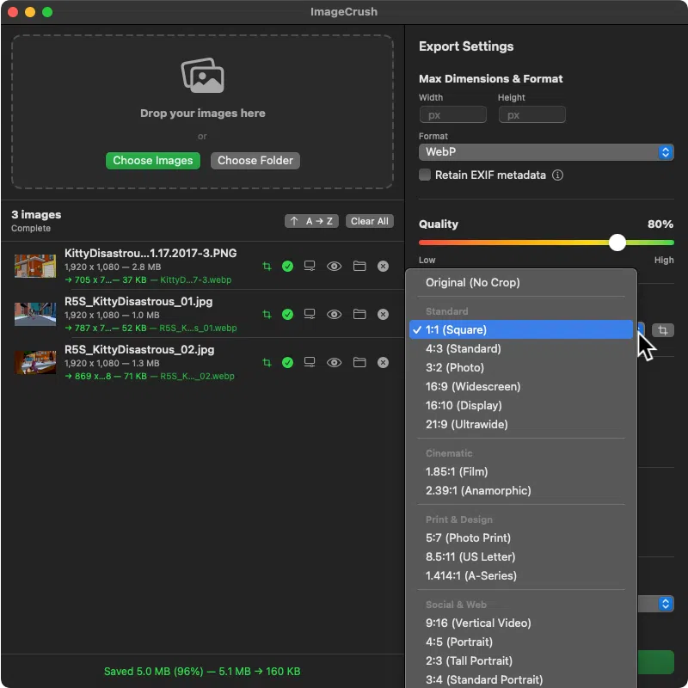Image resolution: width=688 pixels, height=688 pixels.
Task: Remove R5S_KittyDisastrous_01.jpg with its X icon
Action: tap(383, 314)
